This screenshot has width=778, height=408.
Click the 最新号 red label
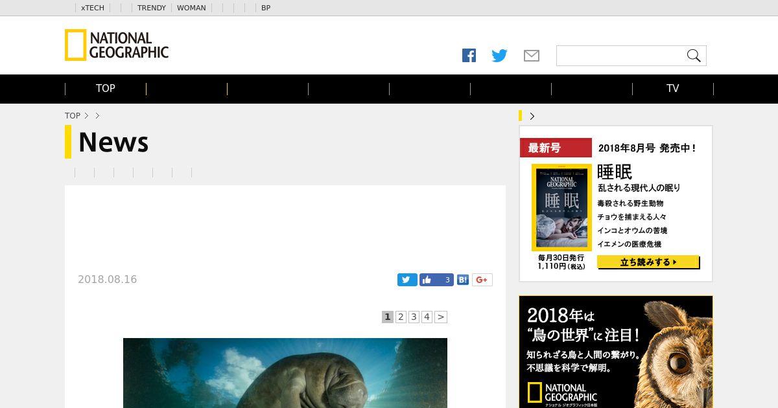click(556, 148)
